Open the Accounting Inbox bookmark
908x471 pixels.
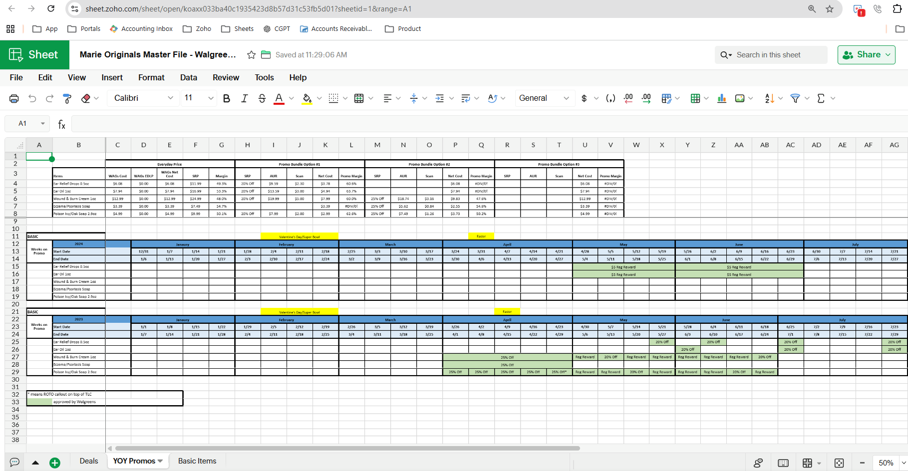coord(141,29)
